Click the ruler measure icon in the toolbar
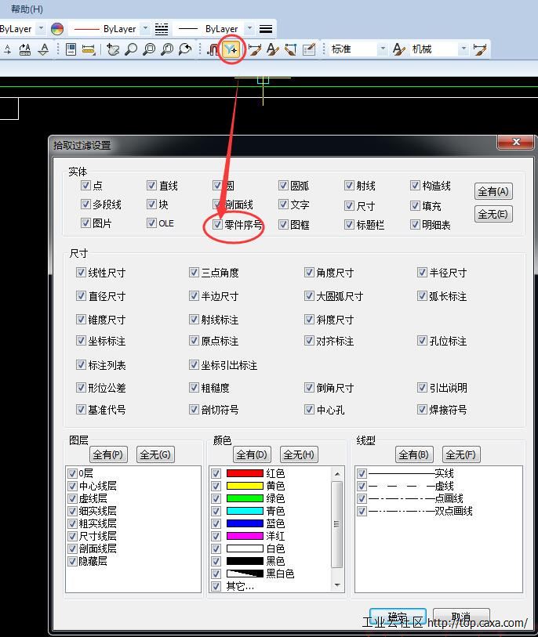 tap(88, 49)
